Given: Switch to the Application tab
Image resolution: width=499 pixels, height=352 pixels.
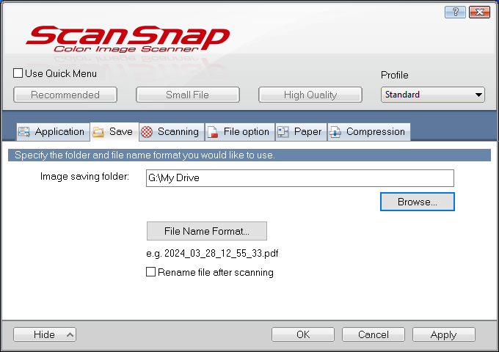Looking at the screenshot, I should [x=53, y=132].
